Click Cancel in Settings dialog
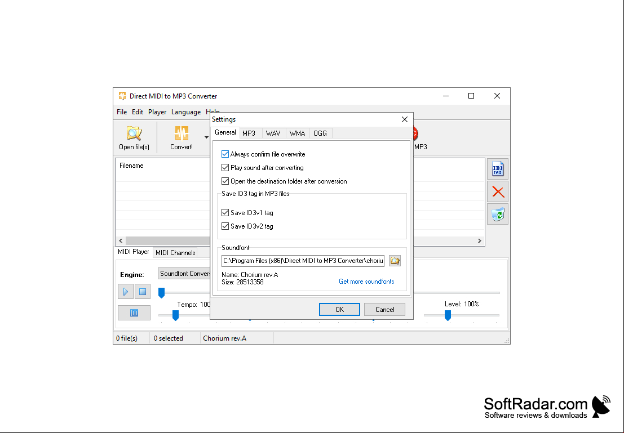 tap(384, 309)
